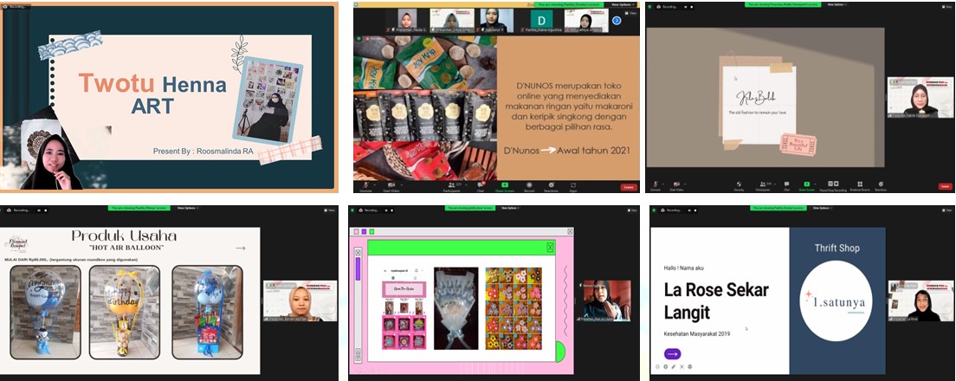Open the View menu in the D'NUNOS window
The image size is (956, 381).
630,13
